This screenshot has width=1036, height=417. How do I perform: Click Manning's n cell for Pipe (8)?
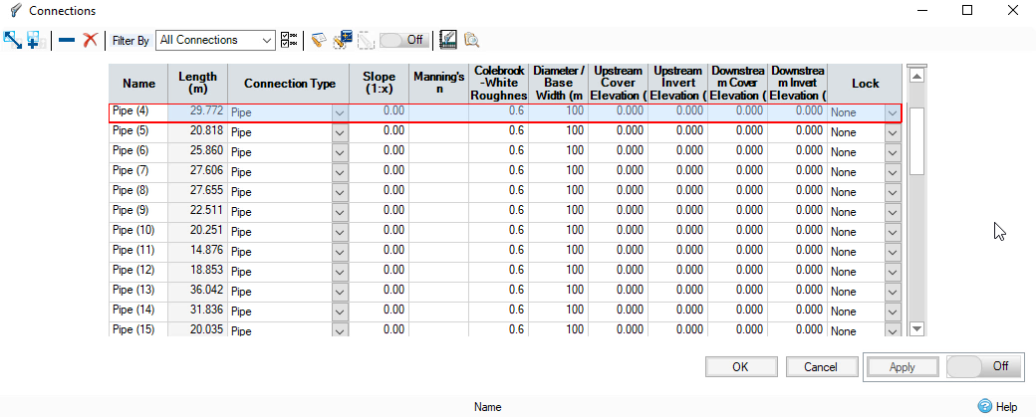(x=438, y=191)
